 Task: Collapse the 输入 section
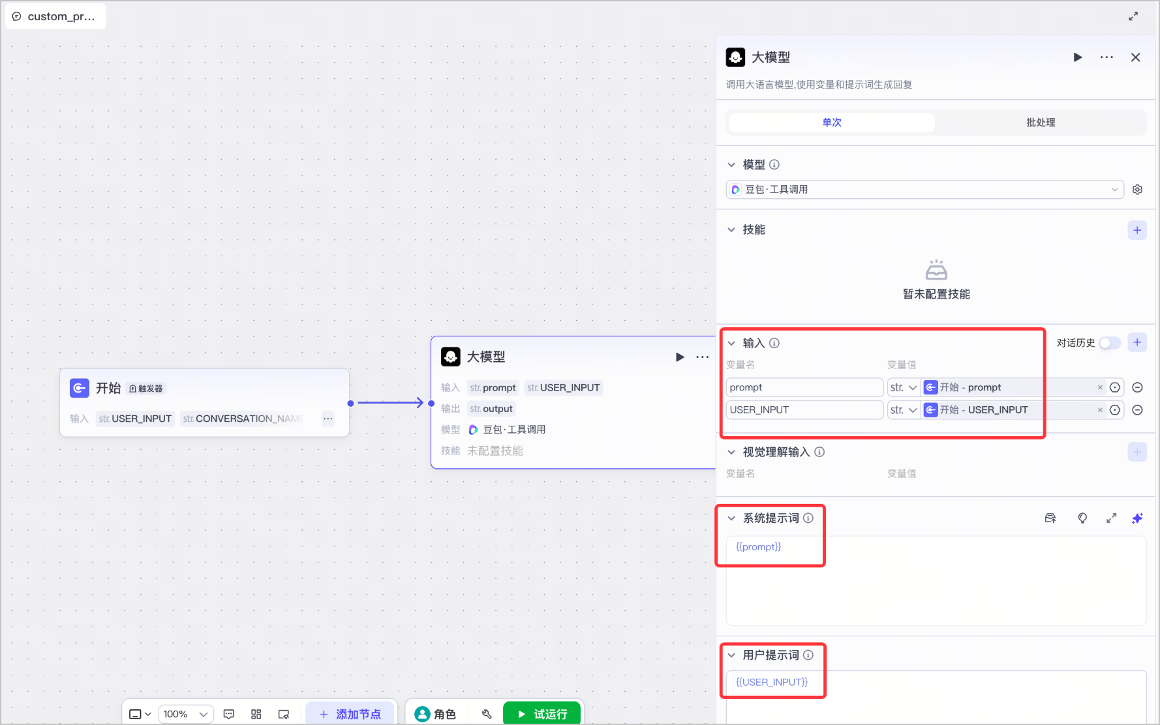click(x=731, y=343)
